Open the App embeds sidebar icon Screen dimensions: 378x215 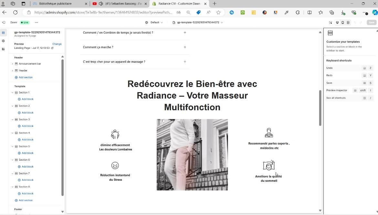(x=3, y=49)
